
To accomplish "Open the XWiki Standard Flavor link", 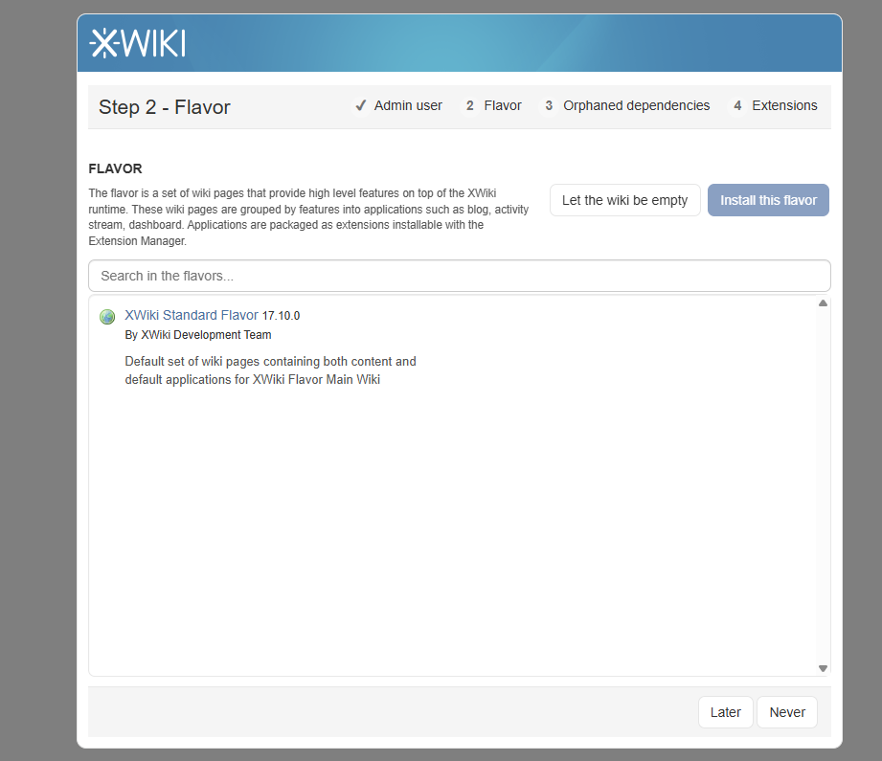I will [x=192, y=315].
